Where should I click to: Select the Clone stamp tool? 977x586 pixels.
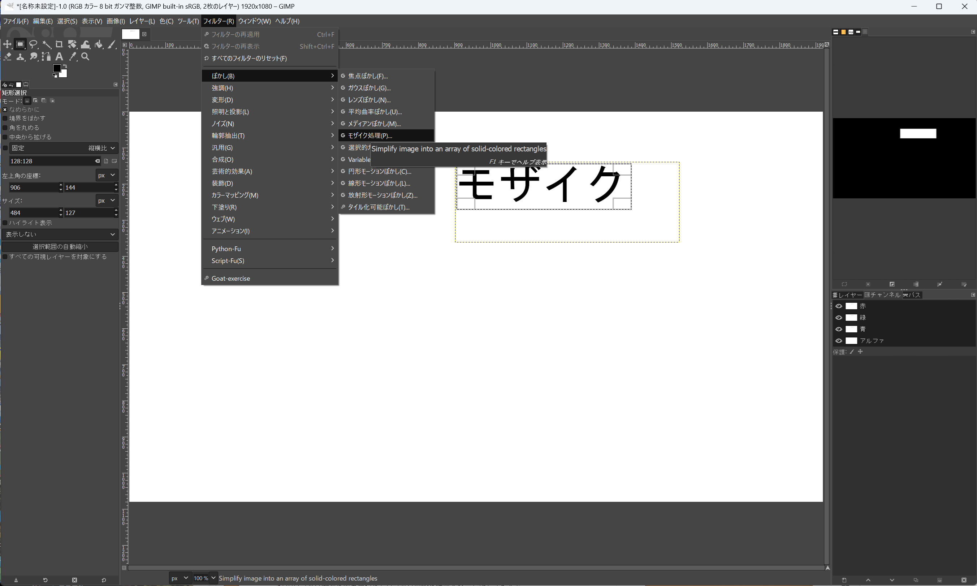[x=20, y=57]
